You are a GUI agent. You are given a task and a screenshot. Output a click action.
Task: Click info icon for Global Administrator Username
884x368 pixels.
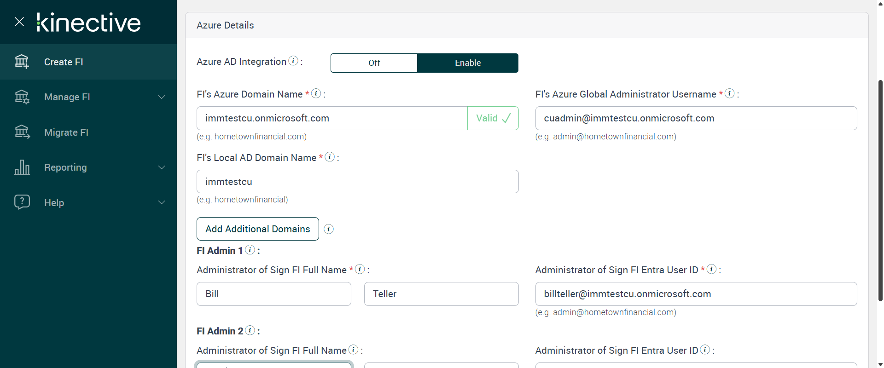click(729, 93)
